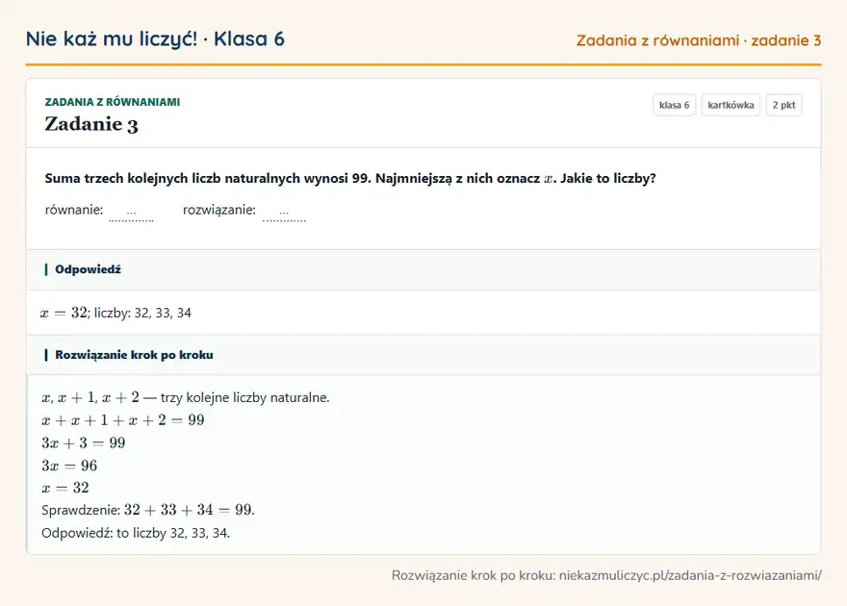Click the line 'trzy kolejne liczby naturalne'
Image resolution: width=847 pixels, height=606 pixels.
tap(185, 397)
